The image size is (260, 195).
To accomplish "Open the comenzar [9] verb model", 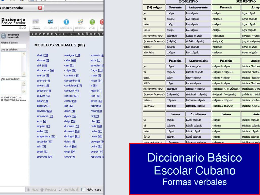I will (72, 76).
